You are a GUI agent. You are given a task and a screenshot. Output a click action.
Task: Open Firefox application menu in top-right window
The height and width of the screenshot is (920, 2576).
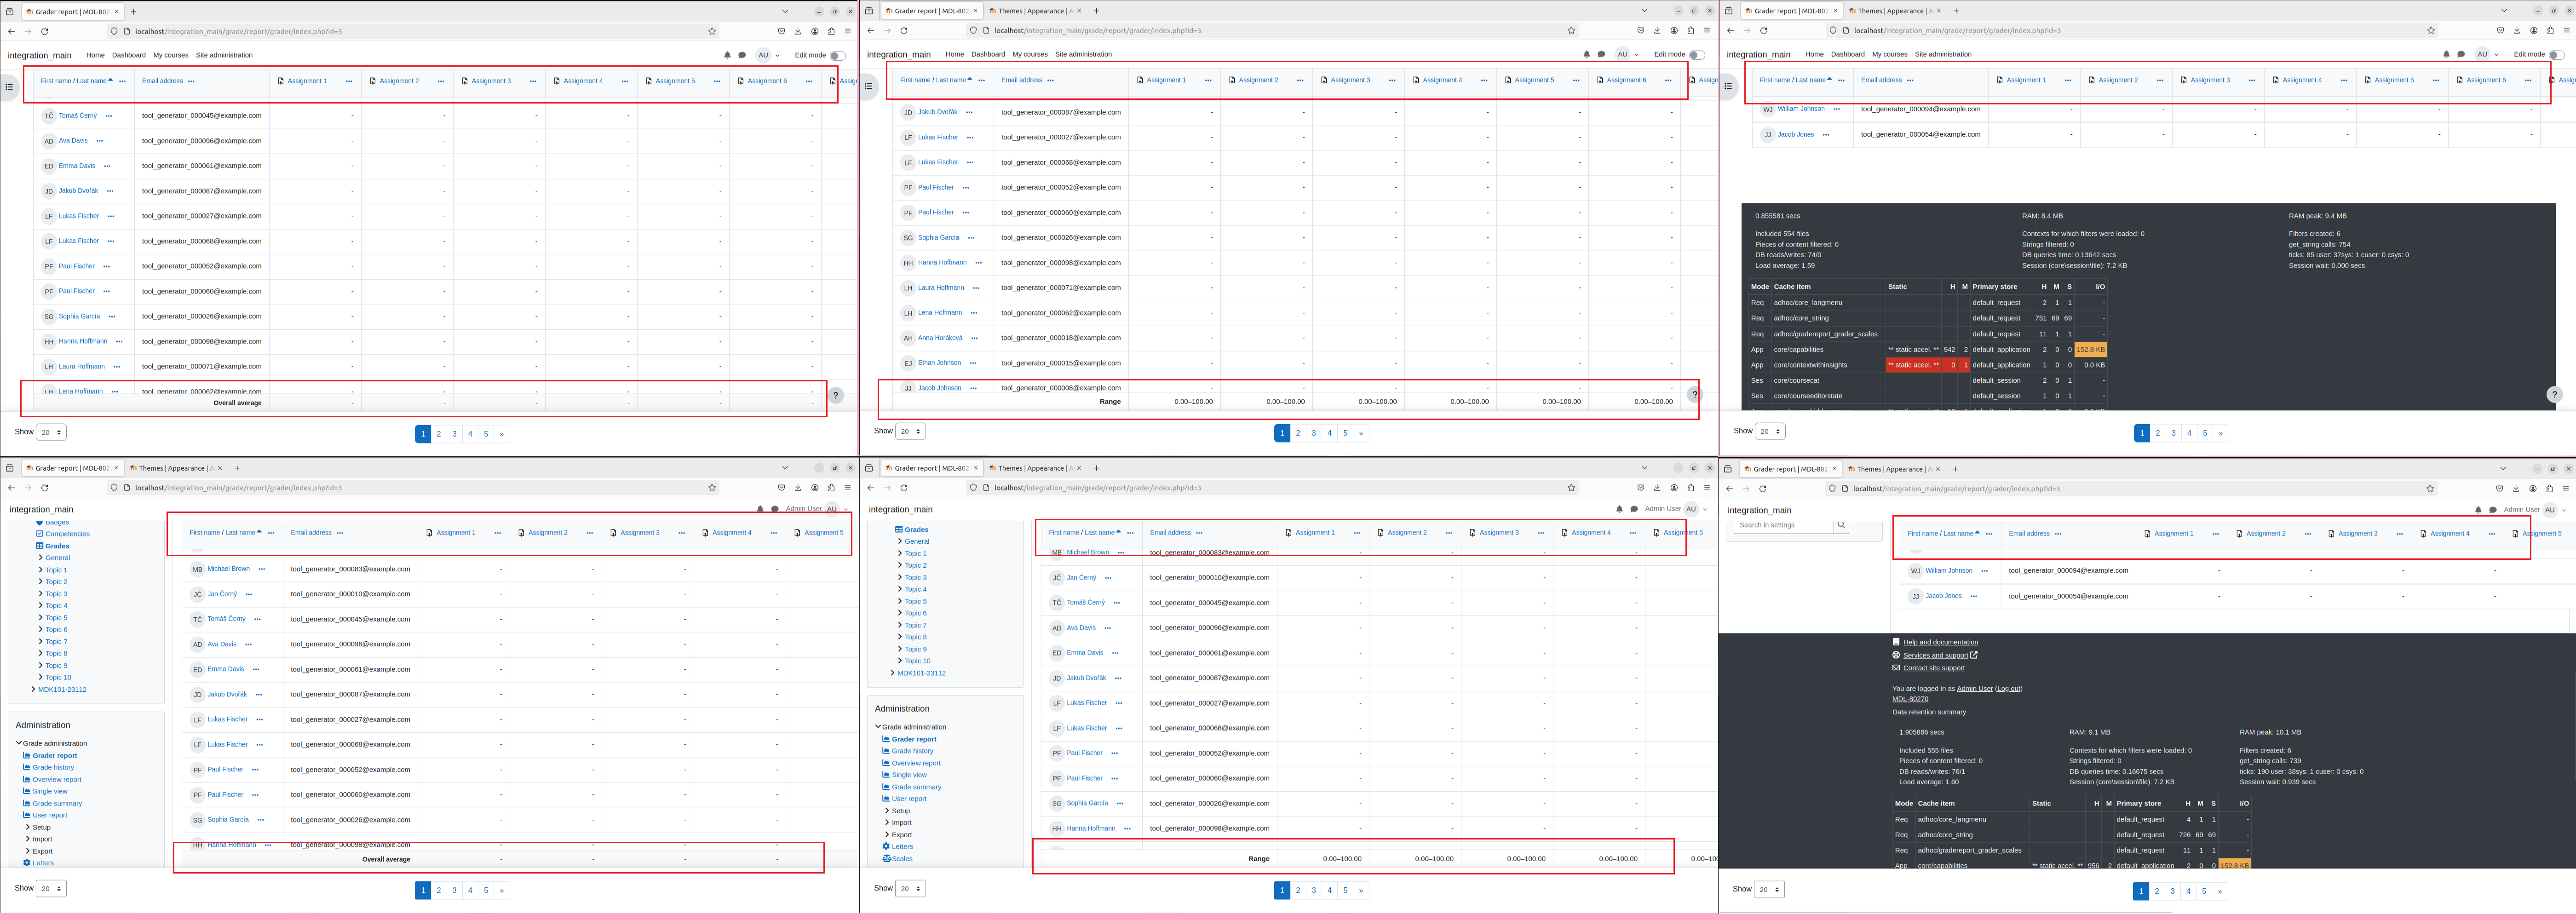pos(2566,30)
